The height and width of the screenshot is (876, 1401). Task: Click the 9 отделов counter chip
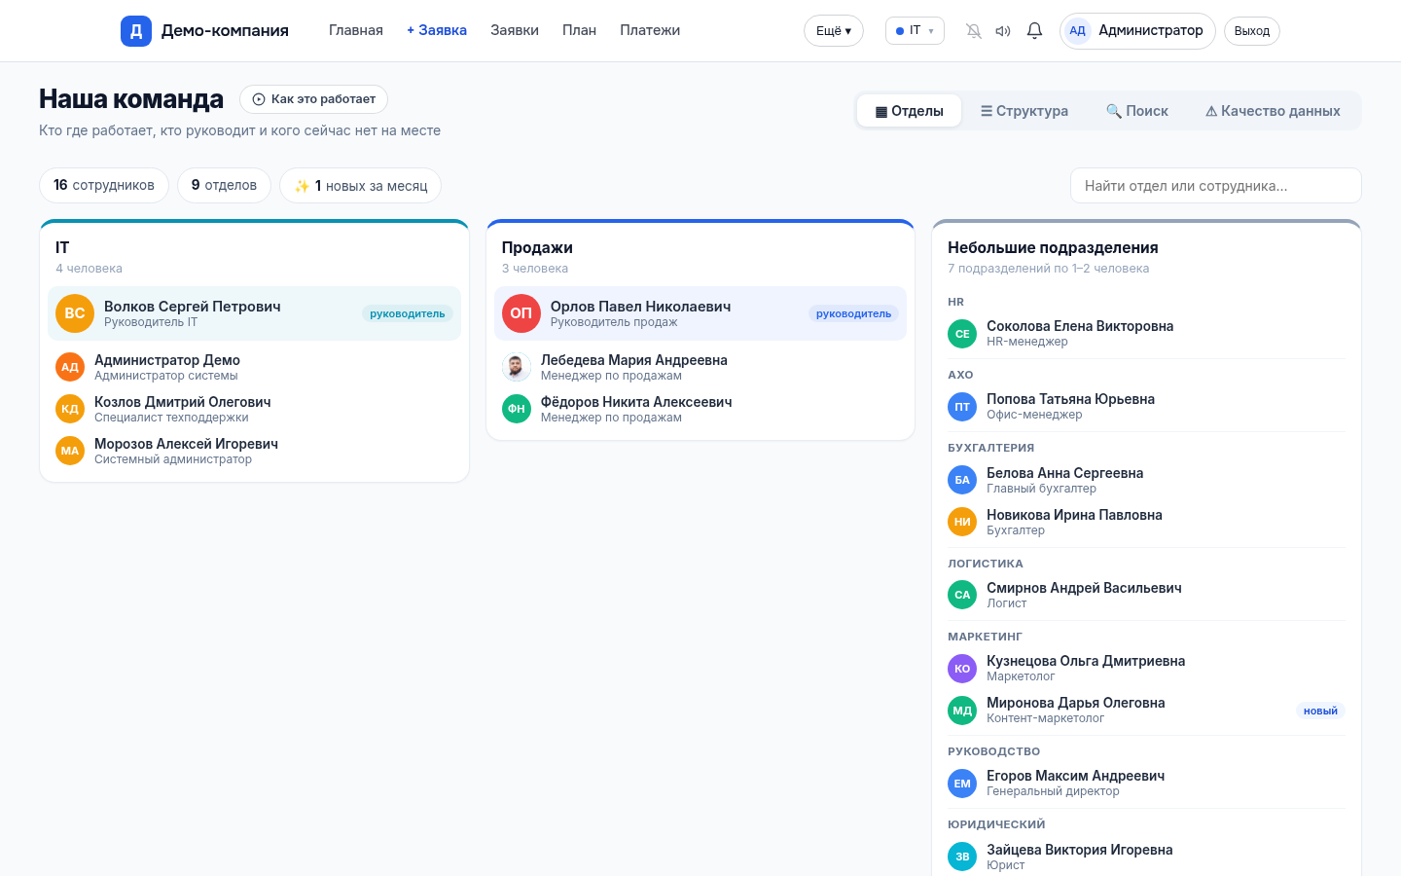pos(224,185)
